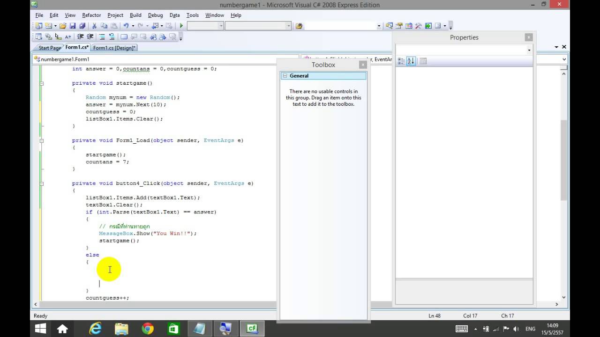This screenshot has height=337, width=600.
Task: Click the Save All icon
Action: [x=82, y=26]
